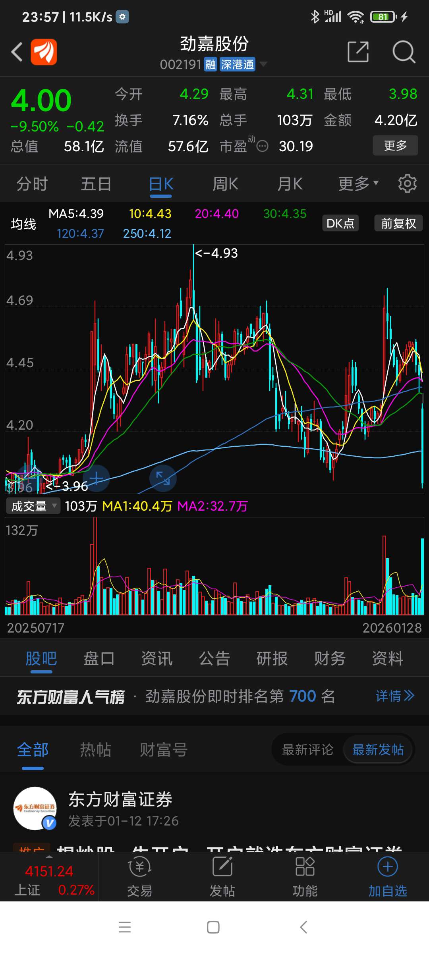This screenshot has width=429, height=953.
Task: Tap the 融 margin badge
Action: click(x=210, y=64)
